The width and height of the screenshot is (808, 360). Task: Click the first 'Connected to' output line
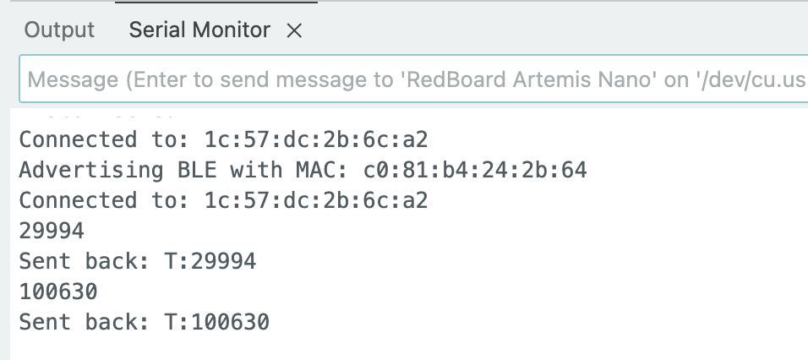click(x=223, y=139)
